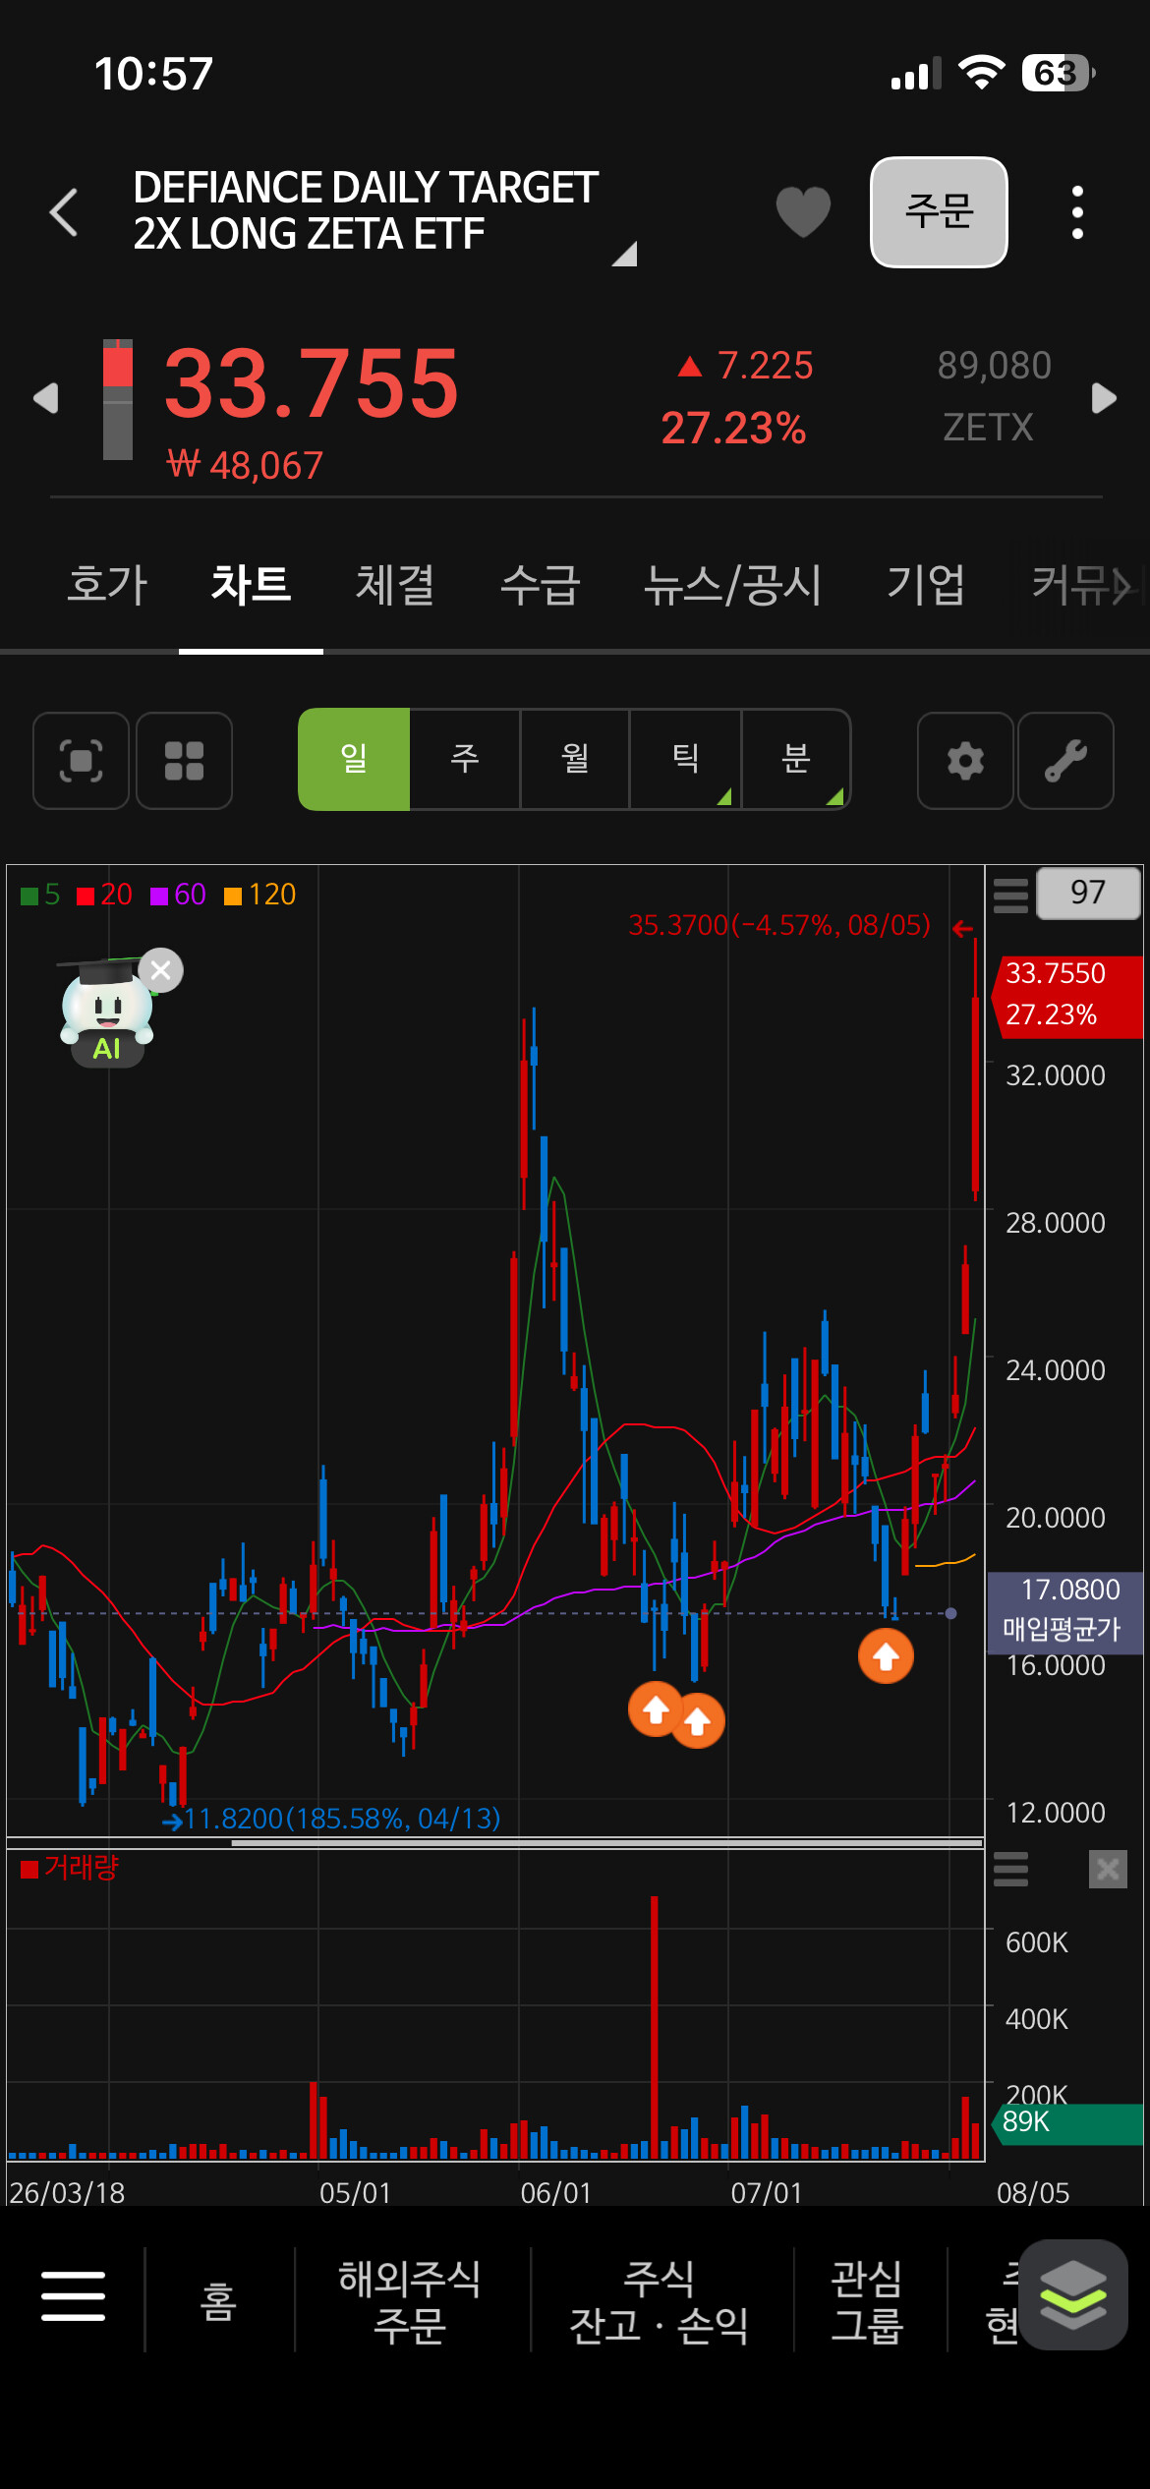Open the three-dot more options menu
Image resolution: width=1150 pixels, height=2489 pixels.
click(x=1077, y=212)
